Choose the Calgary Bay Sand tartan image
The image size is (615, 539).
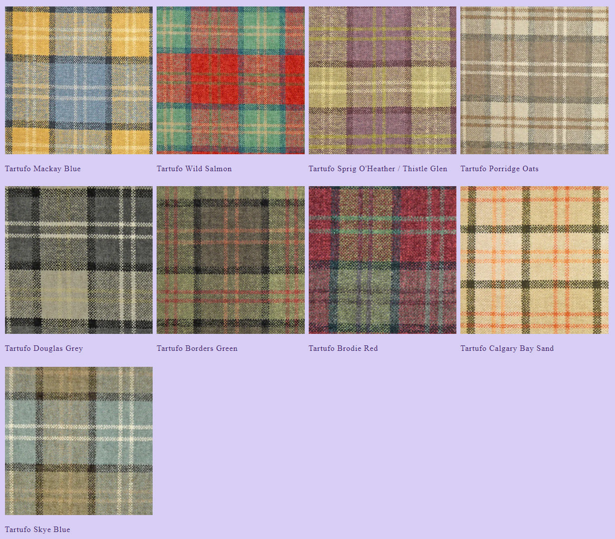tap(534, 260)
